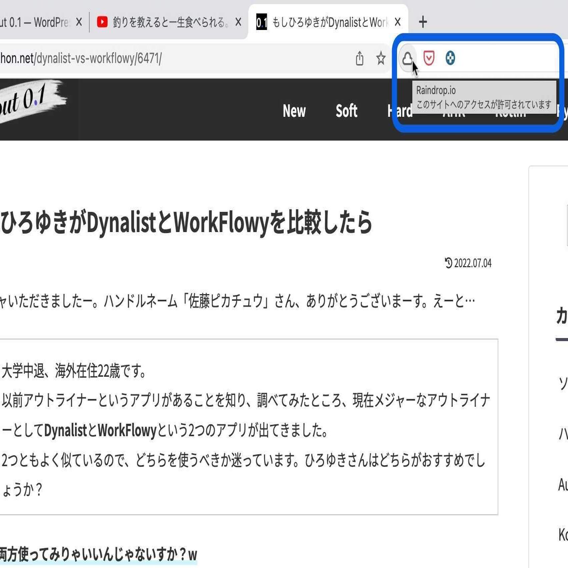Open the New menu item
This screenshot has height=568, width=568.
tap(294, 111)
